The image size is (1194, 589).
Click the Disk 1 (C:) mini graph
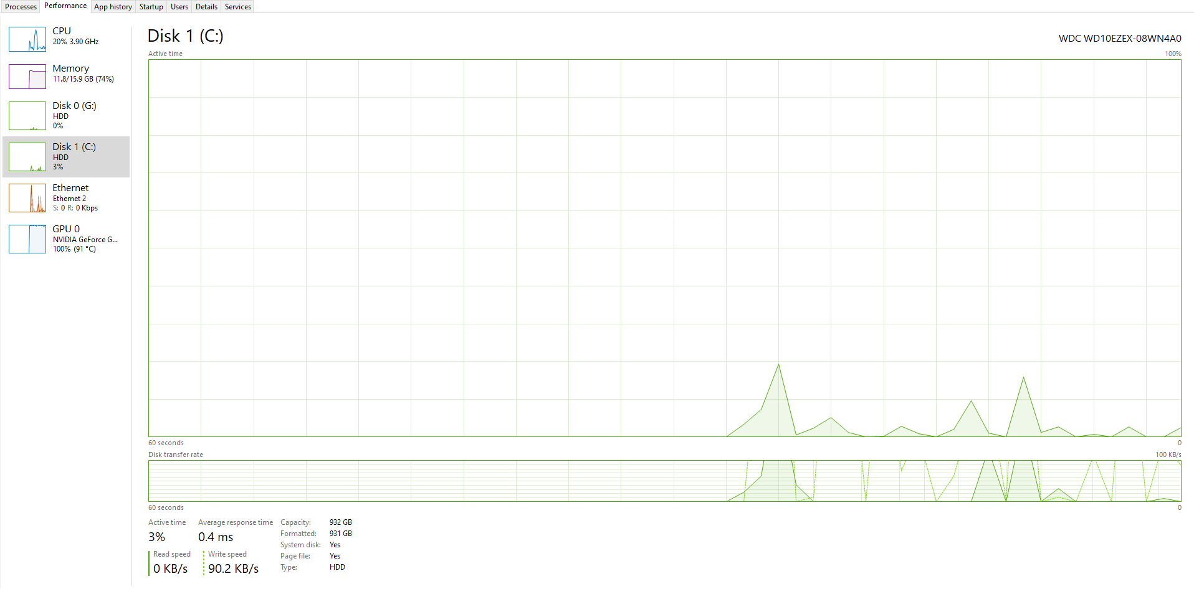tap(27, 157)
